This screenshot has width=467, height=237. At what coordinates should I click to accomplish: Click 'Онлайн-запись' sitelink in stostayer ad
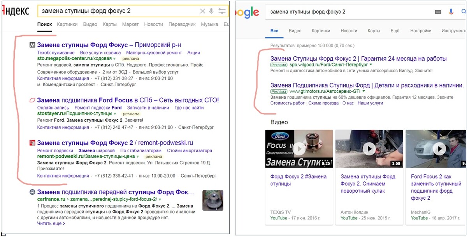[x=53, y=108]
